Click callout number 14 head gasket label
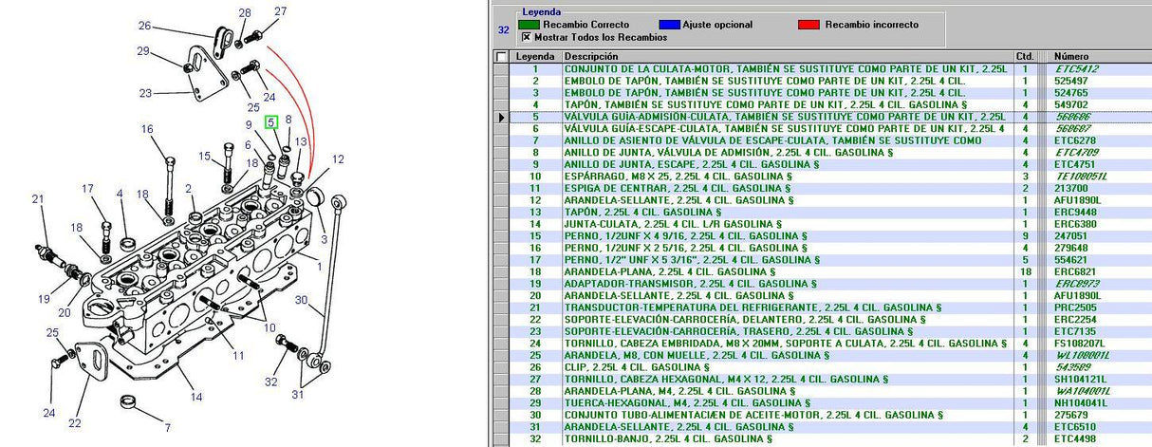This screenshot has height=447, width=1152. tap(195, 397)
